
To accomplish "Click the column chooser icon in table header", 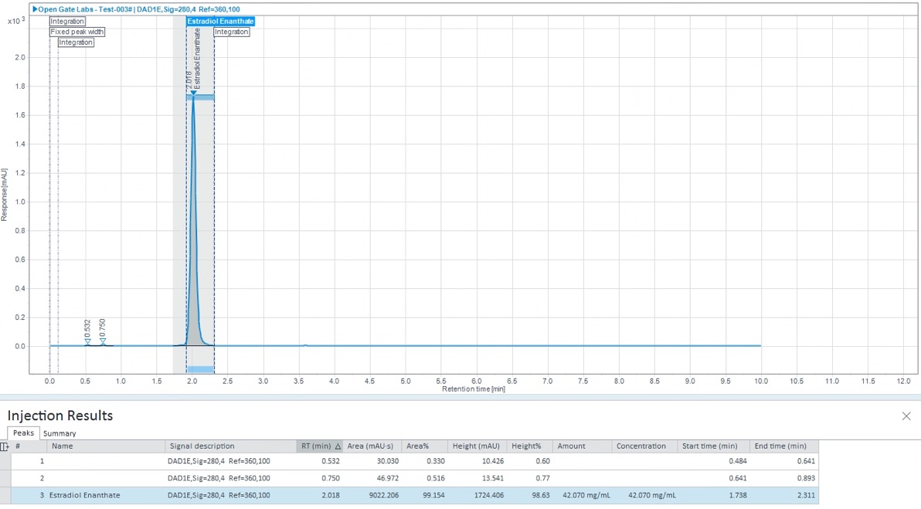I will tap(5, 446).
